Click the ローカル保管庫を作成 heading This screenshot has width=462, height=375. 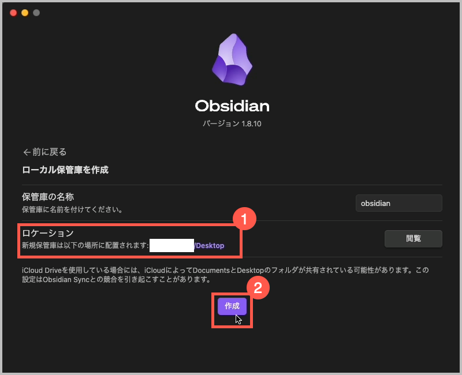65,170
